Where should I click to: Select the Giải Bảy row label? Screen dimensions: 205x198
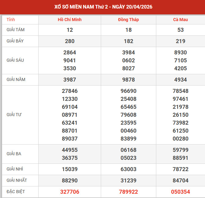(16, 41)
